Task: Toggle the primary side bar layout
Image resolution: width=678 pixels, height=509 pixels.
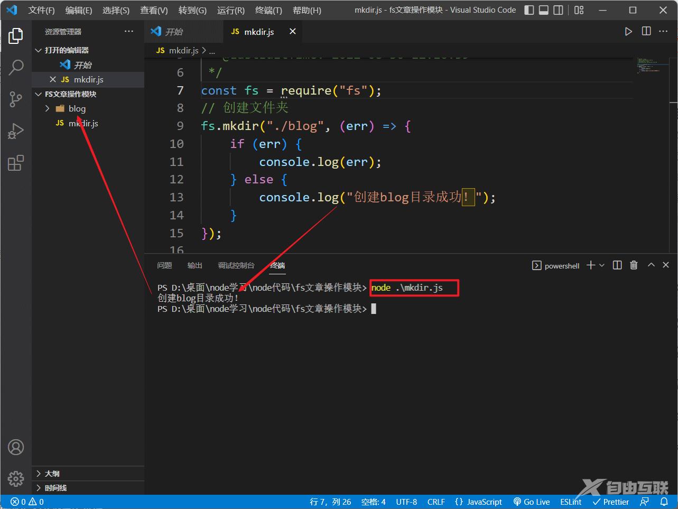Action: (x=529, y=10)
